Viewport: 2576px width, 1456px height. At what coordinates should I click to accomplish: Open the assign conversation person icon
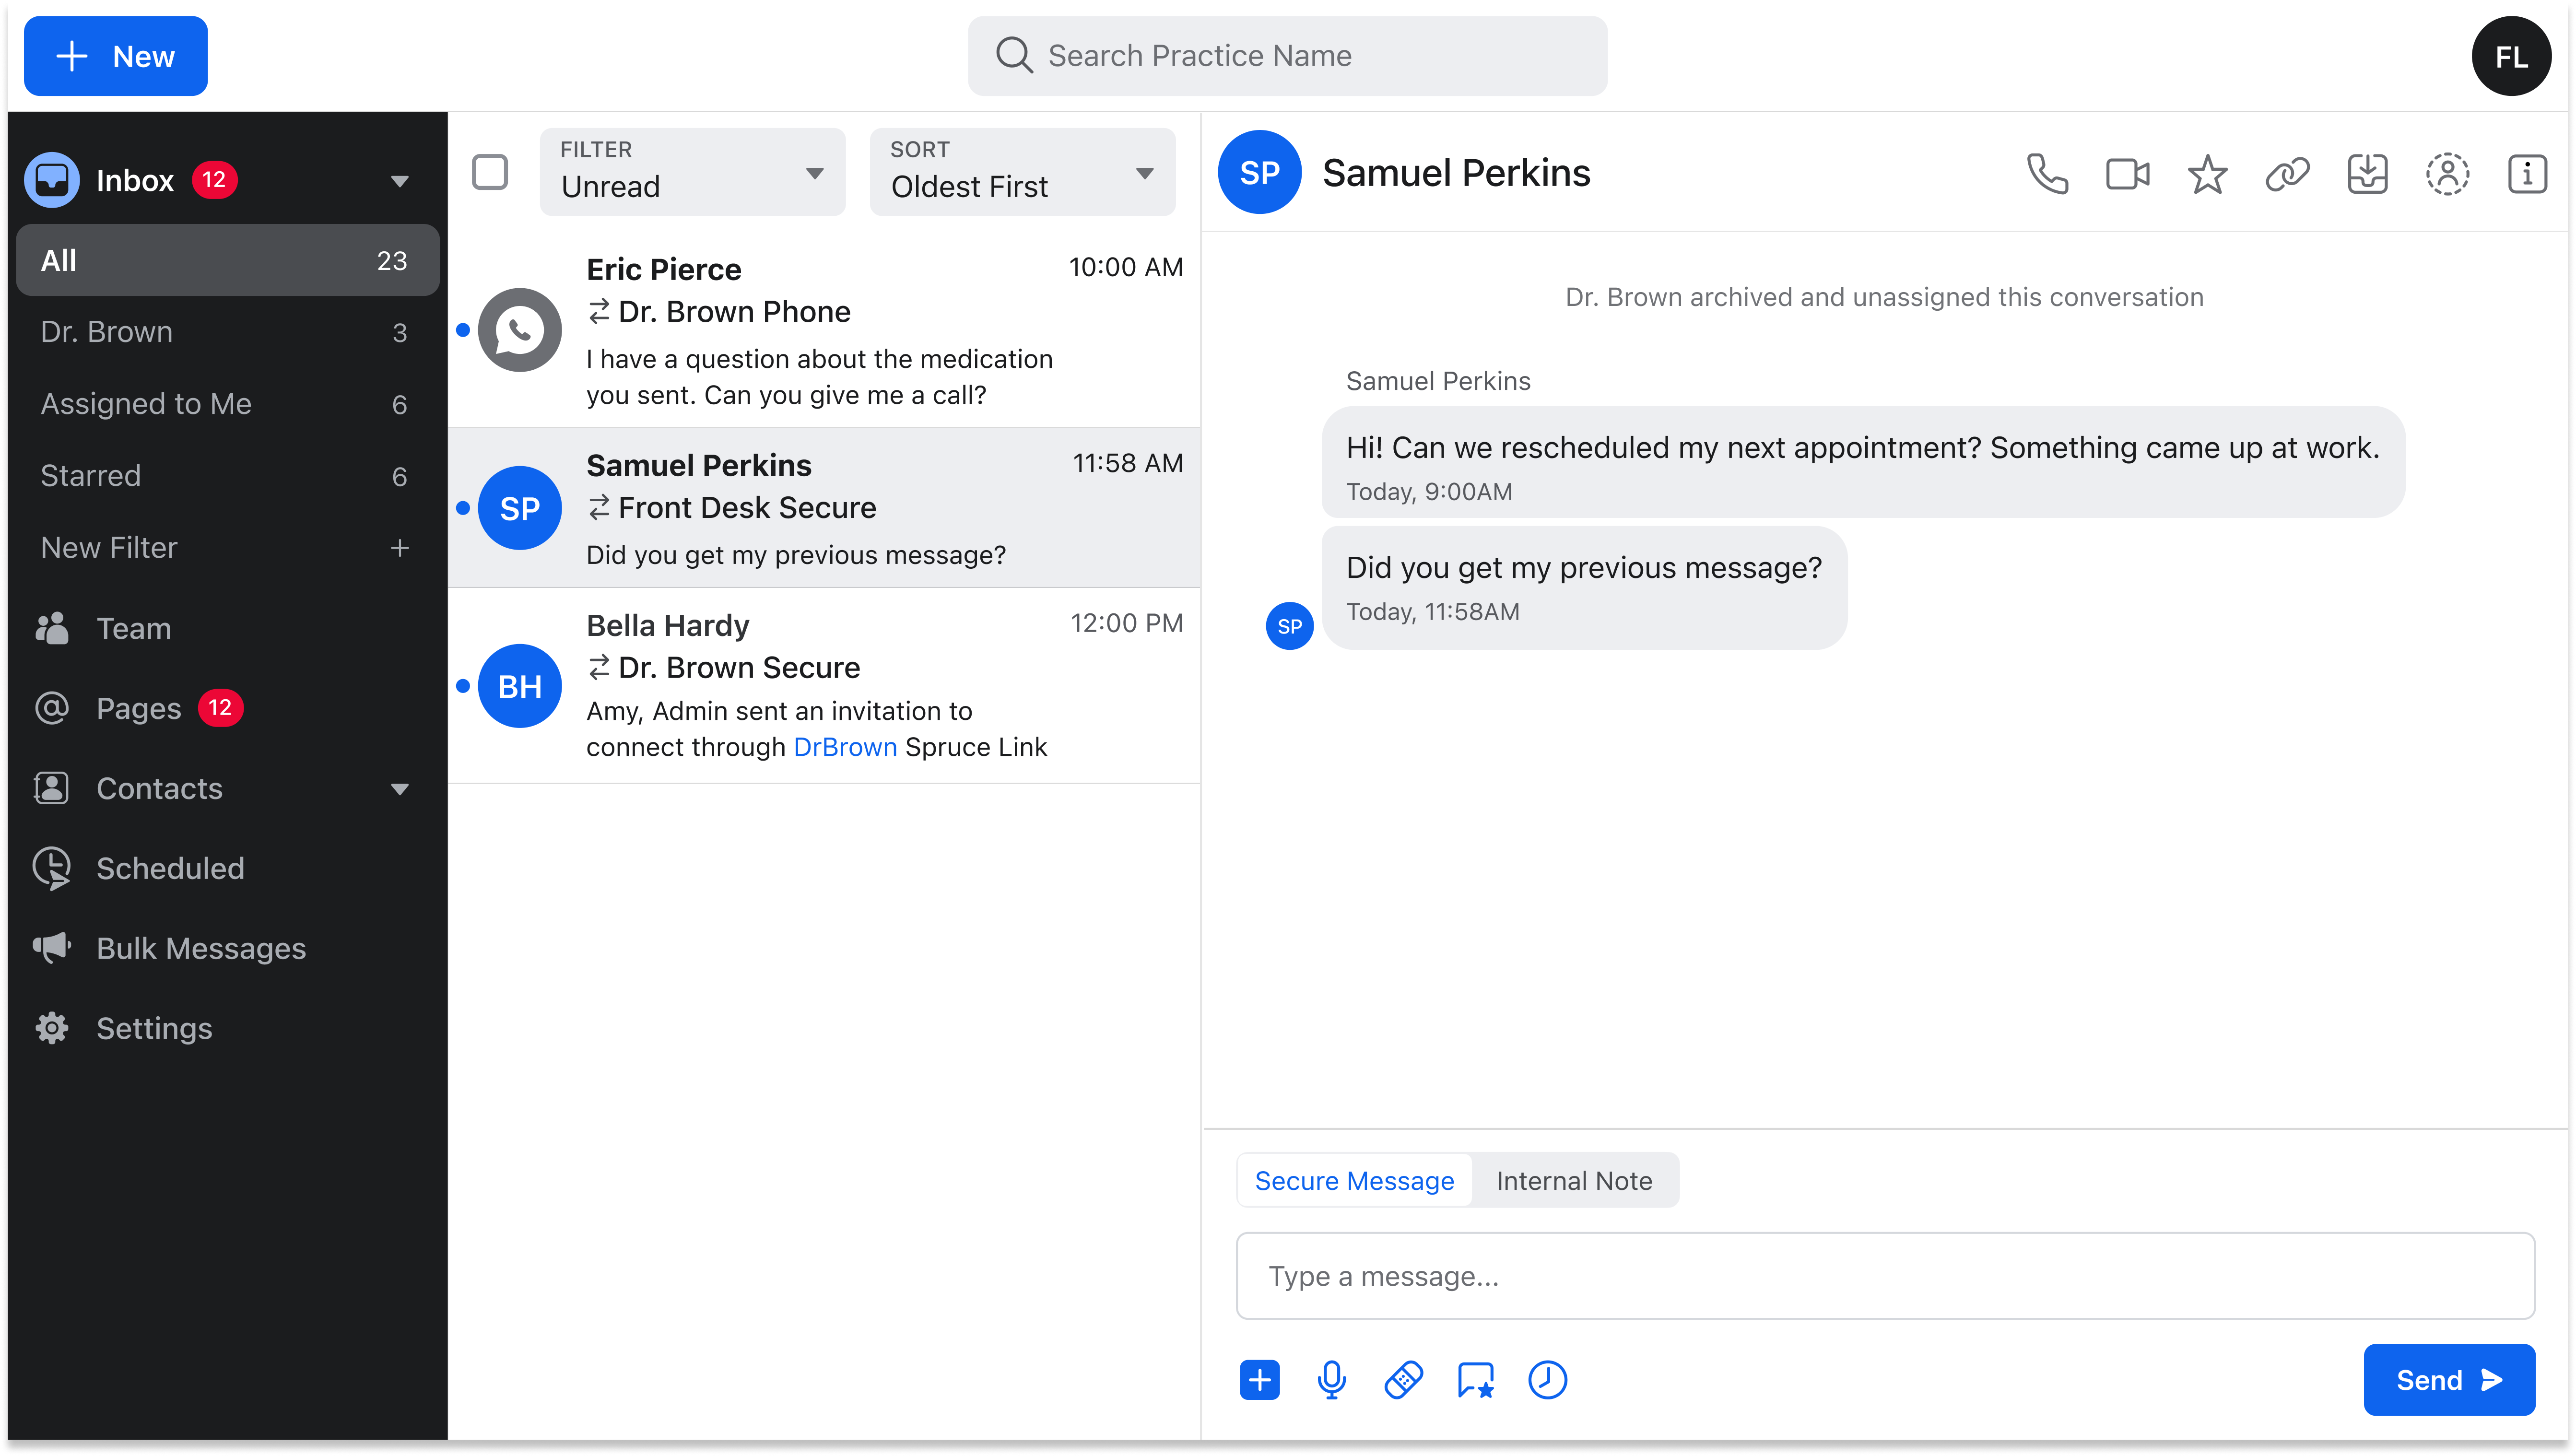pyautogui.click(x=2447, y=174)
